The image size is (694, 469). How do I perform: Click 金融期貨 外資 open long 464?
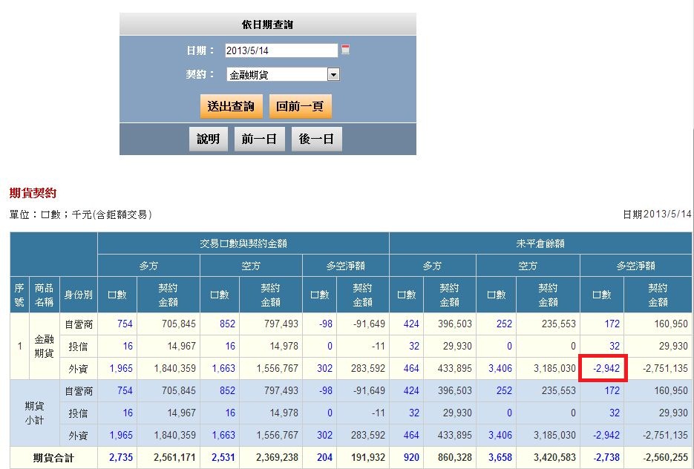coord(411,368)
